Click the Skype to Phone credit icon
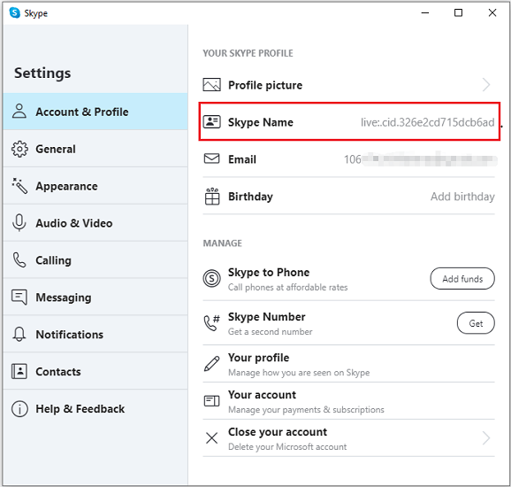511x487 pixels. coord(212,278)
